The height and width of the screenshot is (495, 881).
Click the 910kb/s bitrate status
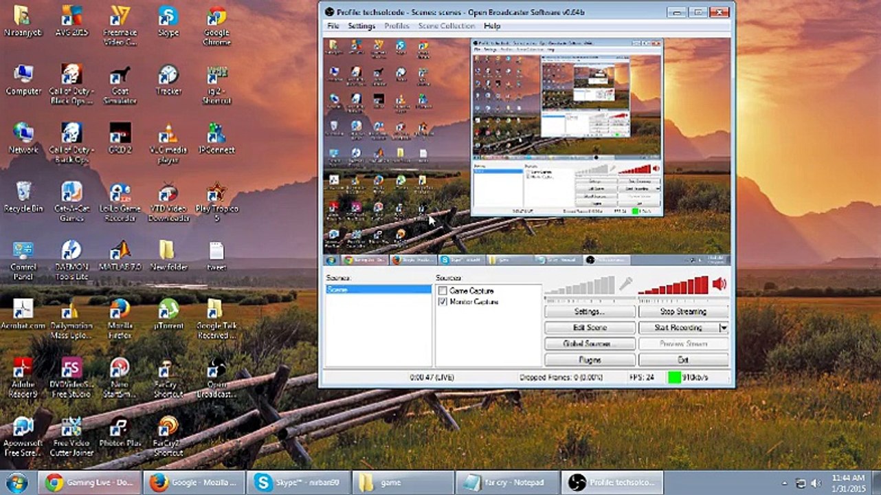pyautogui.click(x=695, y=377)
